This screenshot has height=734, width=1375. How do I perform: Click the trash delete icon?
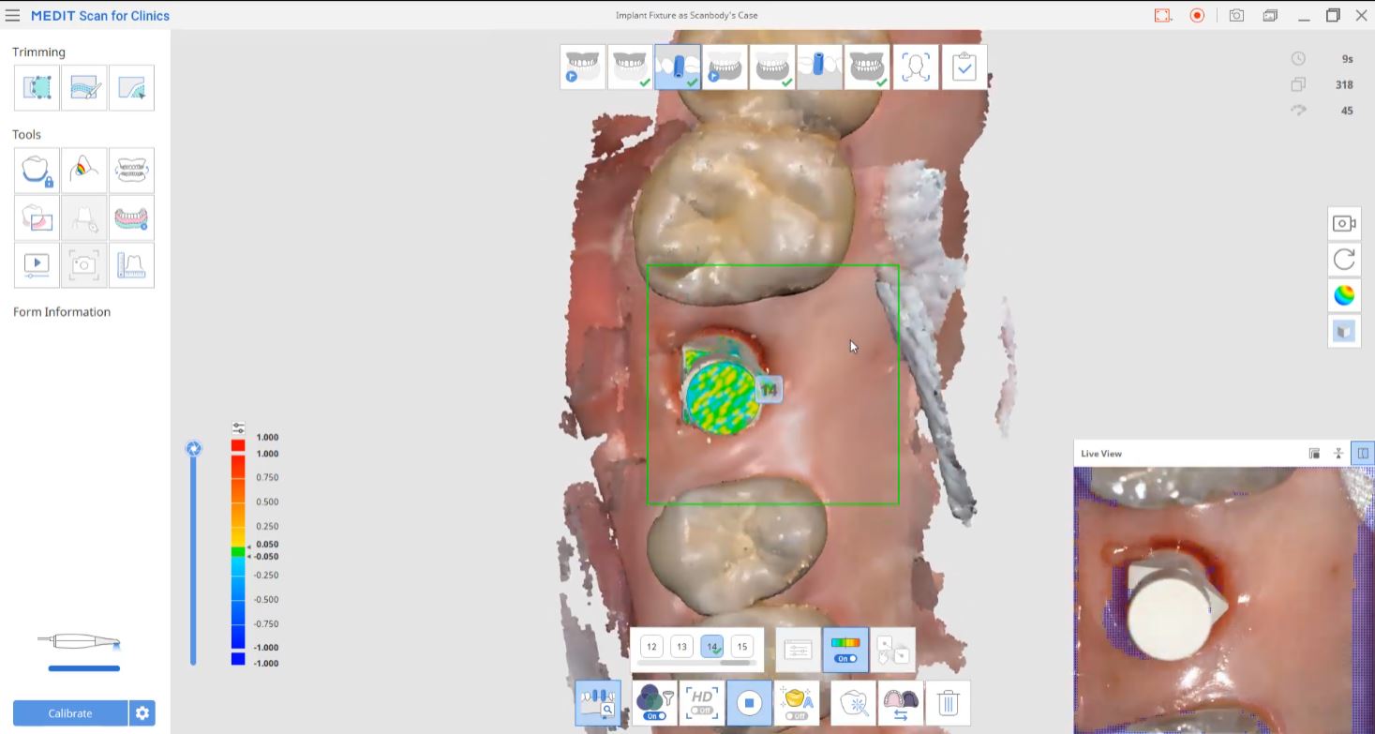pyautogui.click(x=948, y=703)
